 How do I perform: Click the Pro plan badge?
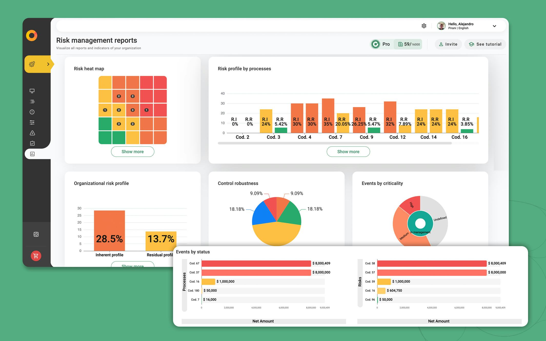click(x=381, y=44)
